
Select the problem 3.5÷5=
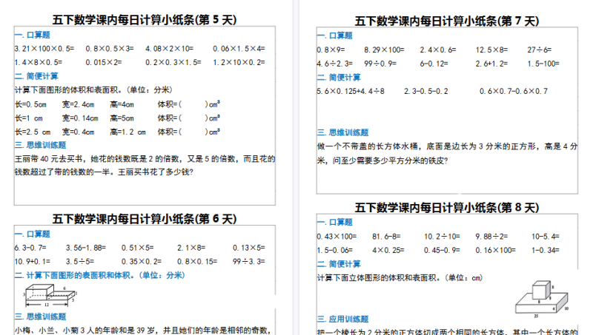[80, 262]
